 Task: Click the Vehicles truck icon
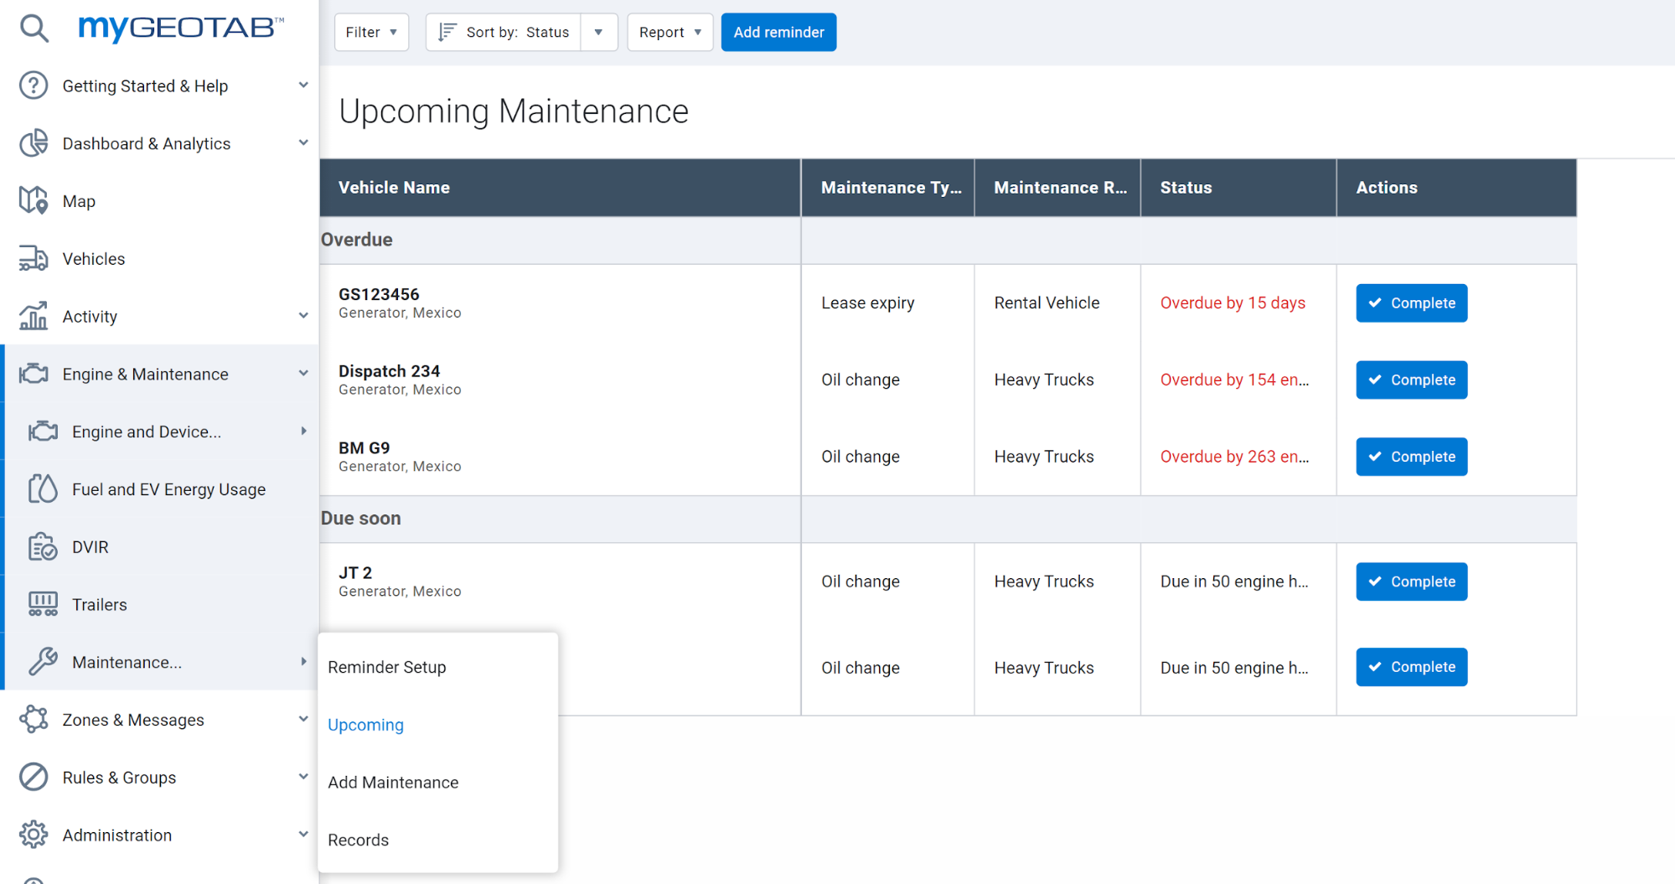[x=34, y=259]
